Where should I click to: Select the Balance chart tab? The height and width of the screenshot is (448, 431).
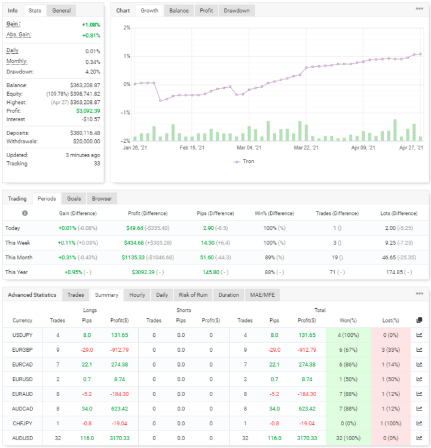coord(179,11)
